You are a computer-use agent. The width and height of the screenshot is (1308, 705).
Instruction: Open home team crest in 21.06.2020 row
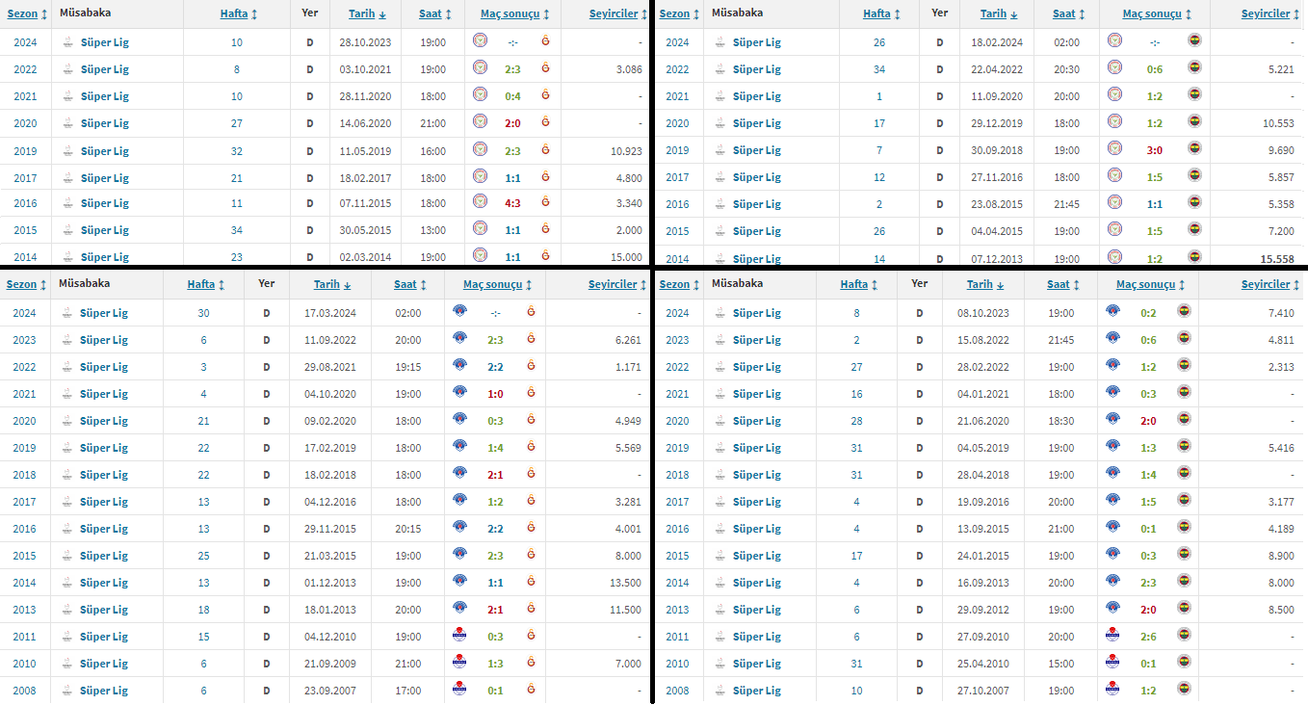(x=1112, y=419)
